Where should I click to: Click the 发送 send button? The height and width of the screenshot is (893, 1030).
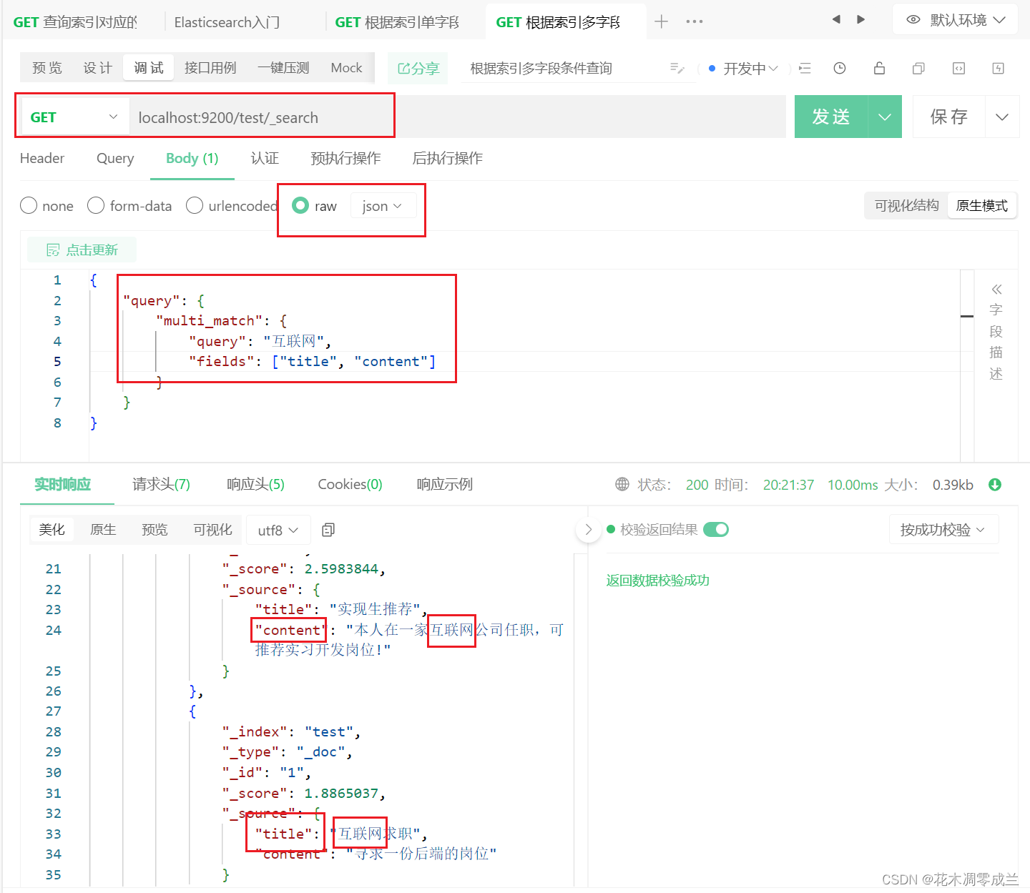click(x=831, y=117)
